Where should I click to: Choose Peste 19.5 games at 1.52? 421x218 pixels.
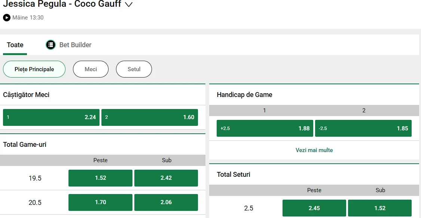[x=100, y=178]
